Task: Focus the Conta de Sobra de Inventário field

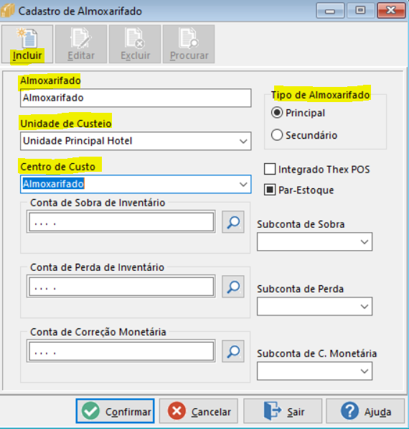Action: pyautogui.click(x=121, y=222)
